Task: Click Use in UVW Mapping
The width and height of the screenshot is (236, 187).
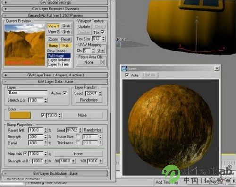Action: (101, 51)
